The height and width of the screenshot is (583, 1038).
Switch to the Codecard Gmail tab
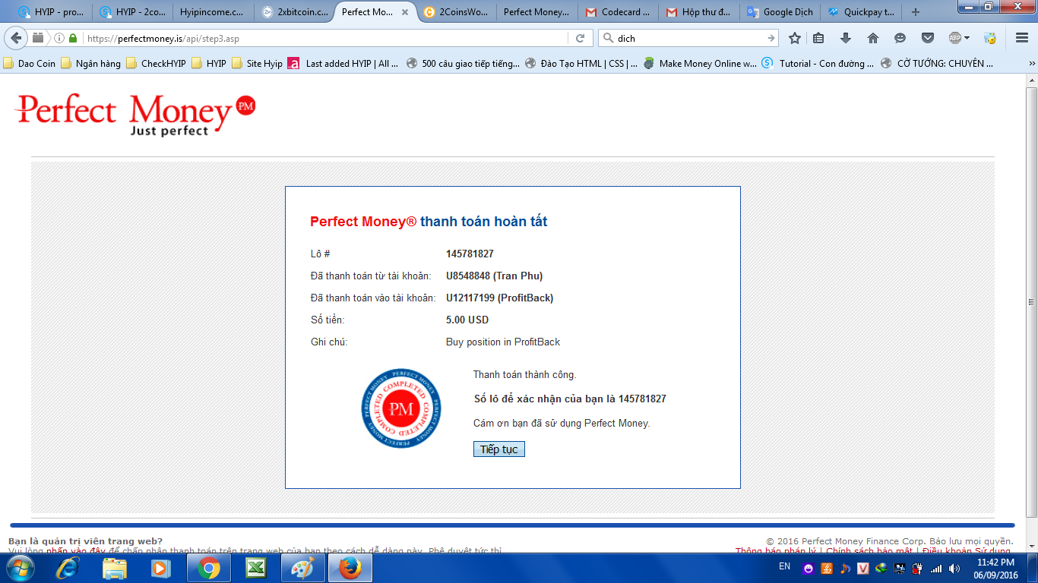618,12
